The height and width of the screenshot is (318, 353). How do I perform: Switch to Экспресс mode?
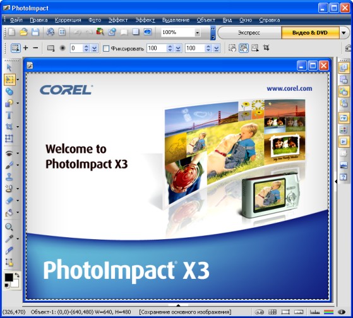coord(249,33)
